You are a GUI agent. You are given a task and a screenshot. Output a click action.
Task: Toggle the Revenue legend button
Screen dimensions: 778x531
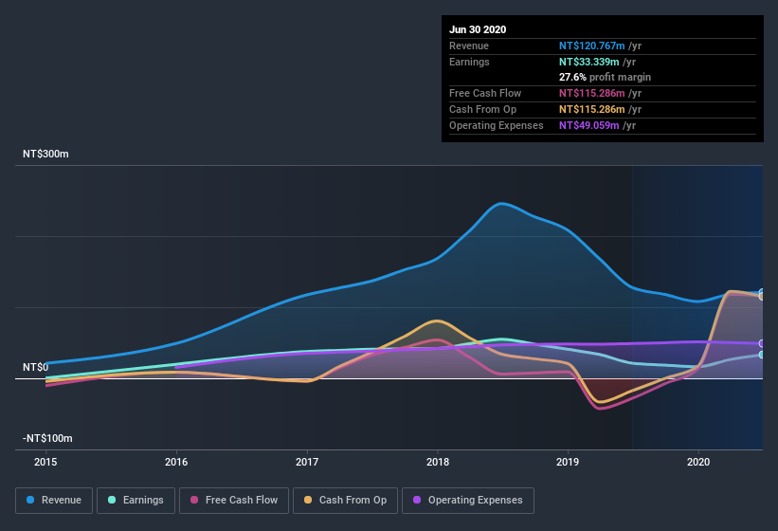point(54,500)
